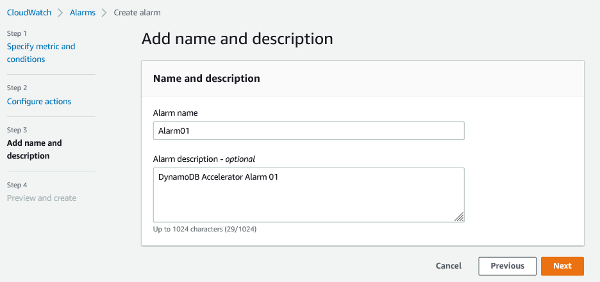This screenshot has height=282, width=600.
Task: Proceed with the orange Next button
Action: [562, 266]
